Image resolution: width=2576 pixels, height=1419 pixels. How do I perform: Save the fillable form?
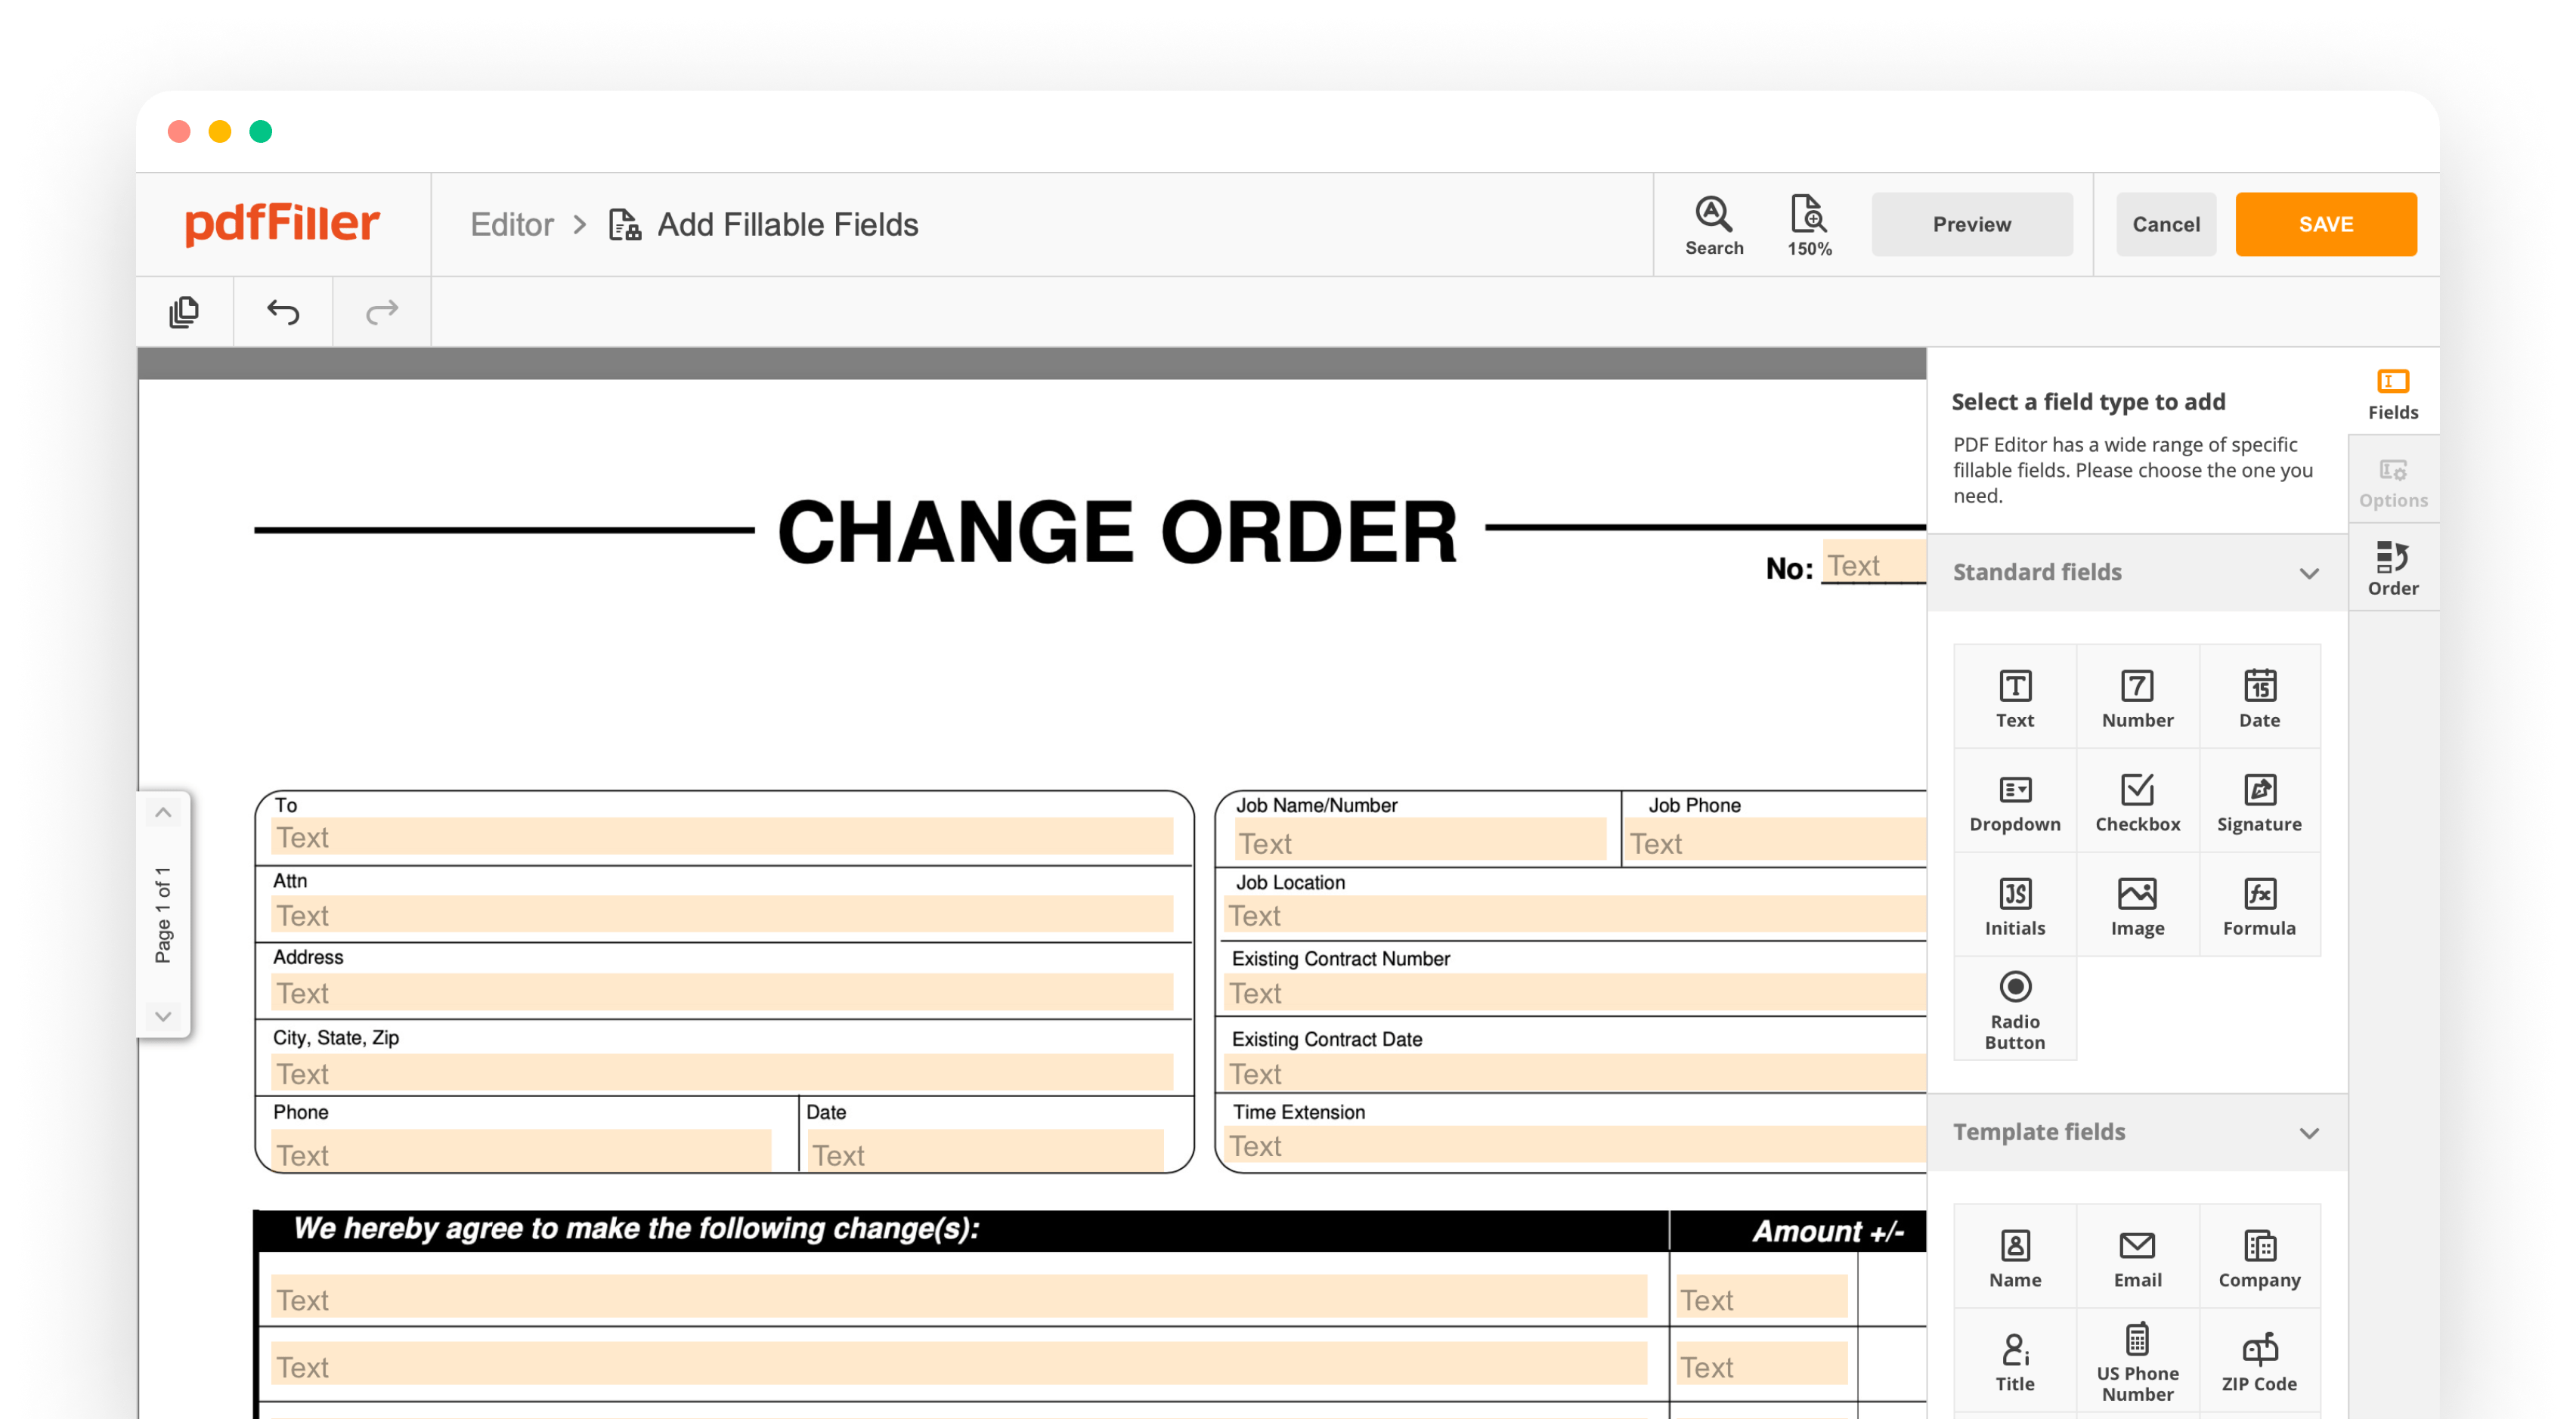[x=2326, y=224]
